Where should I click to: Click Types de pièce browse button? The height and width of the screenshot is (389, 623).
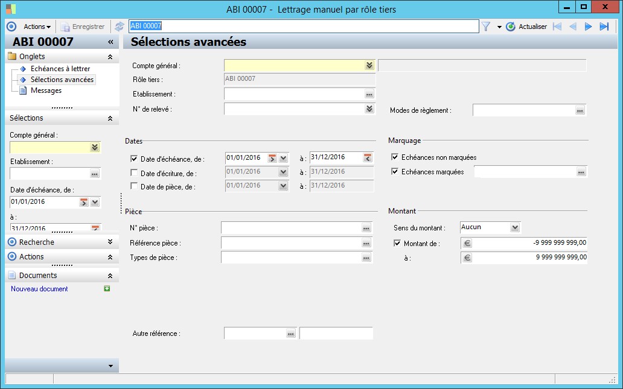pos(366,258)
